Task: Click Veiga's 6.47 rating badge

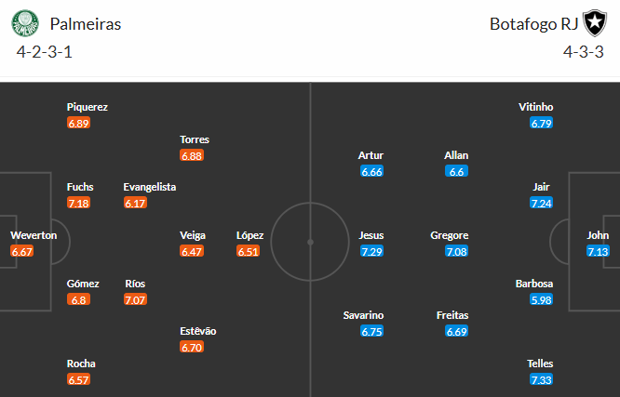Action: (x=192, y=251)
